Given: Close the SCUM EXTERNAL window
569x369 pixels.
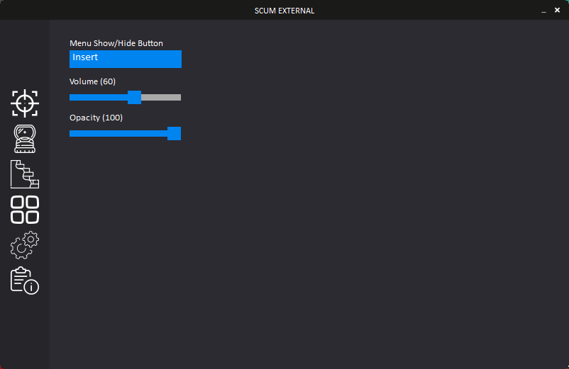Looking at the screenshot, I should pos(557,10).
